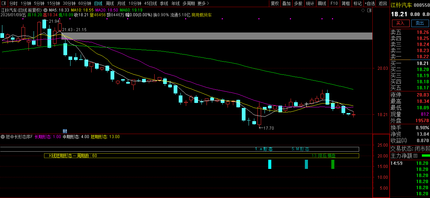Switch to 月线 monthly chart

click(121, 3)
